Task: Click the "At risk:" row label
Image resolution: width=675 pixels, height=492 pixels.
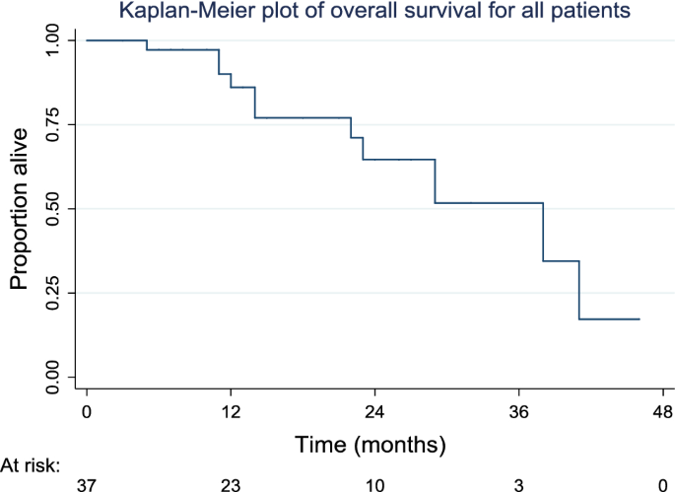Action: (31, 461)
